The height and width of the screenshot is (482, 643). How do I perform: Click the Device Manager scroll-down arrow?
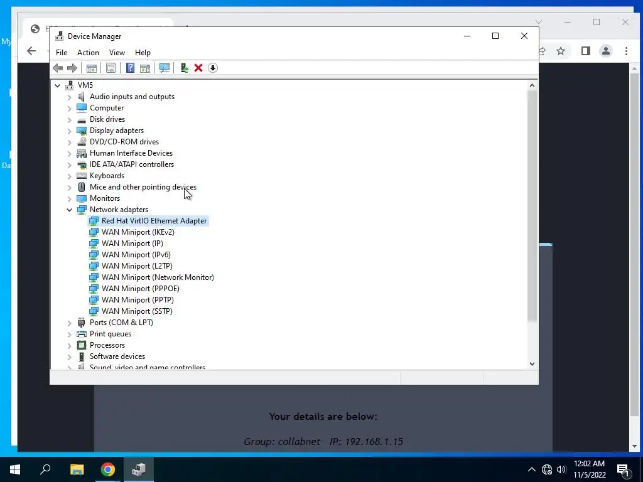pyautogui.click(x=532, y=363)
